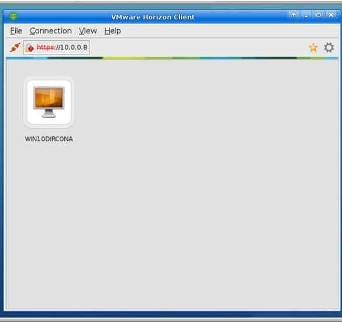Click the WIN10DIRCONA label text

[49, 139]
